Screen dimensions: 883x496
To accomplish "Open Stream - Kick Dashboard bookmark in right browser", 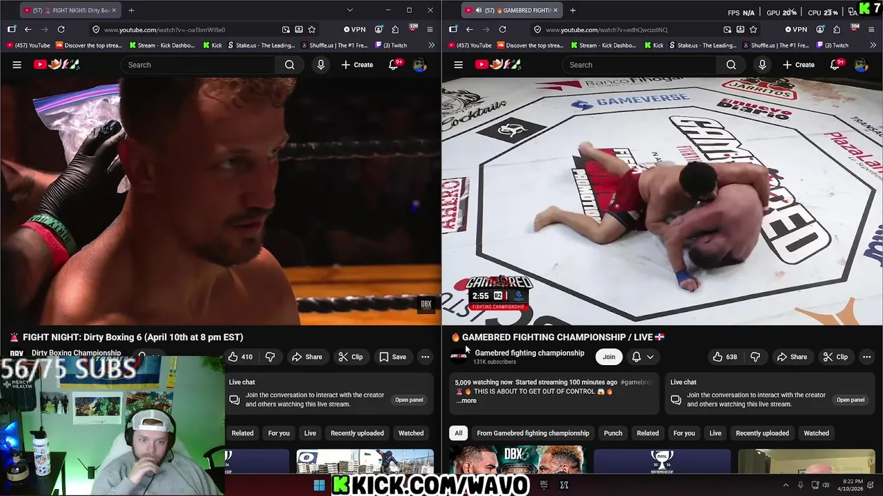I will [x=603, y=45].
